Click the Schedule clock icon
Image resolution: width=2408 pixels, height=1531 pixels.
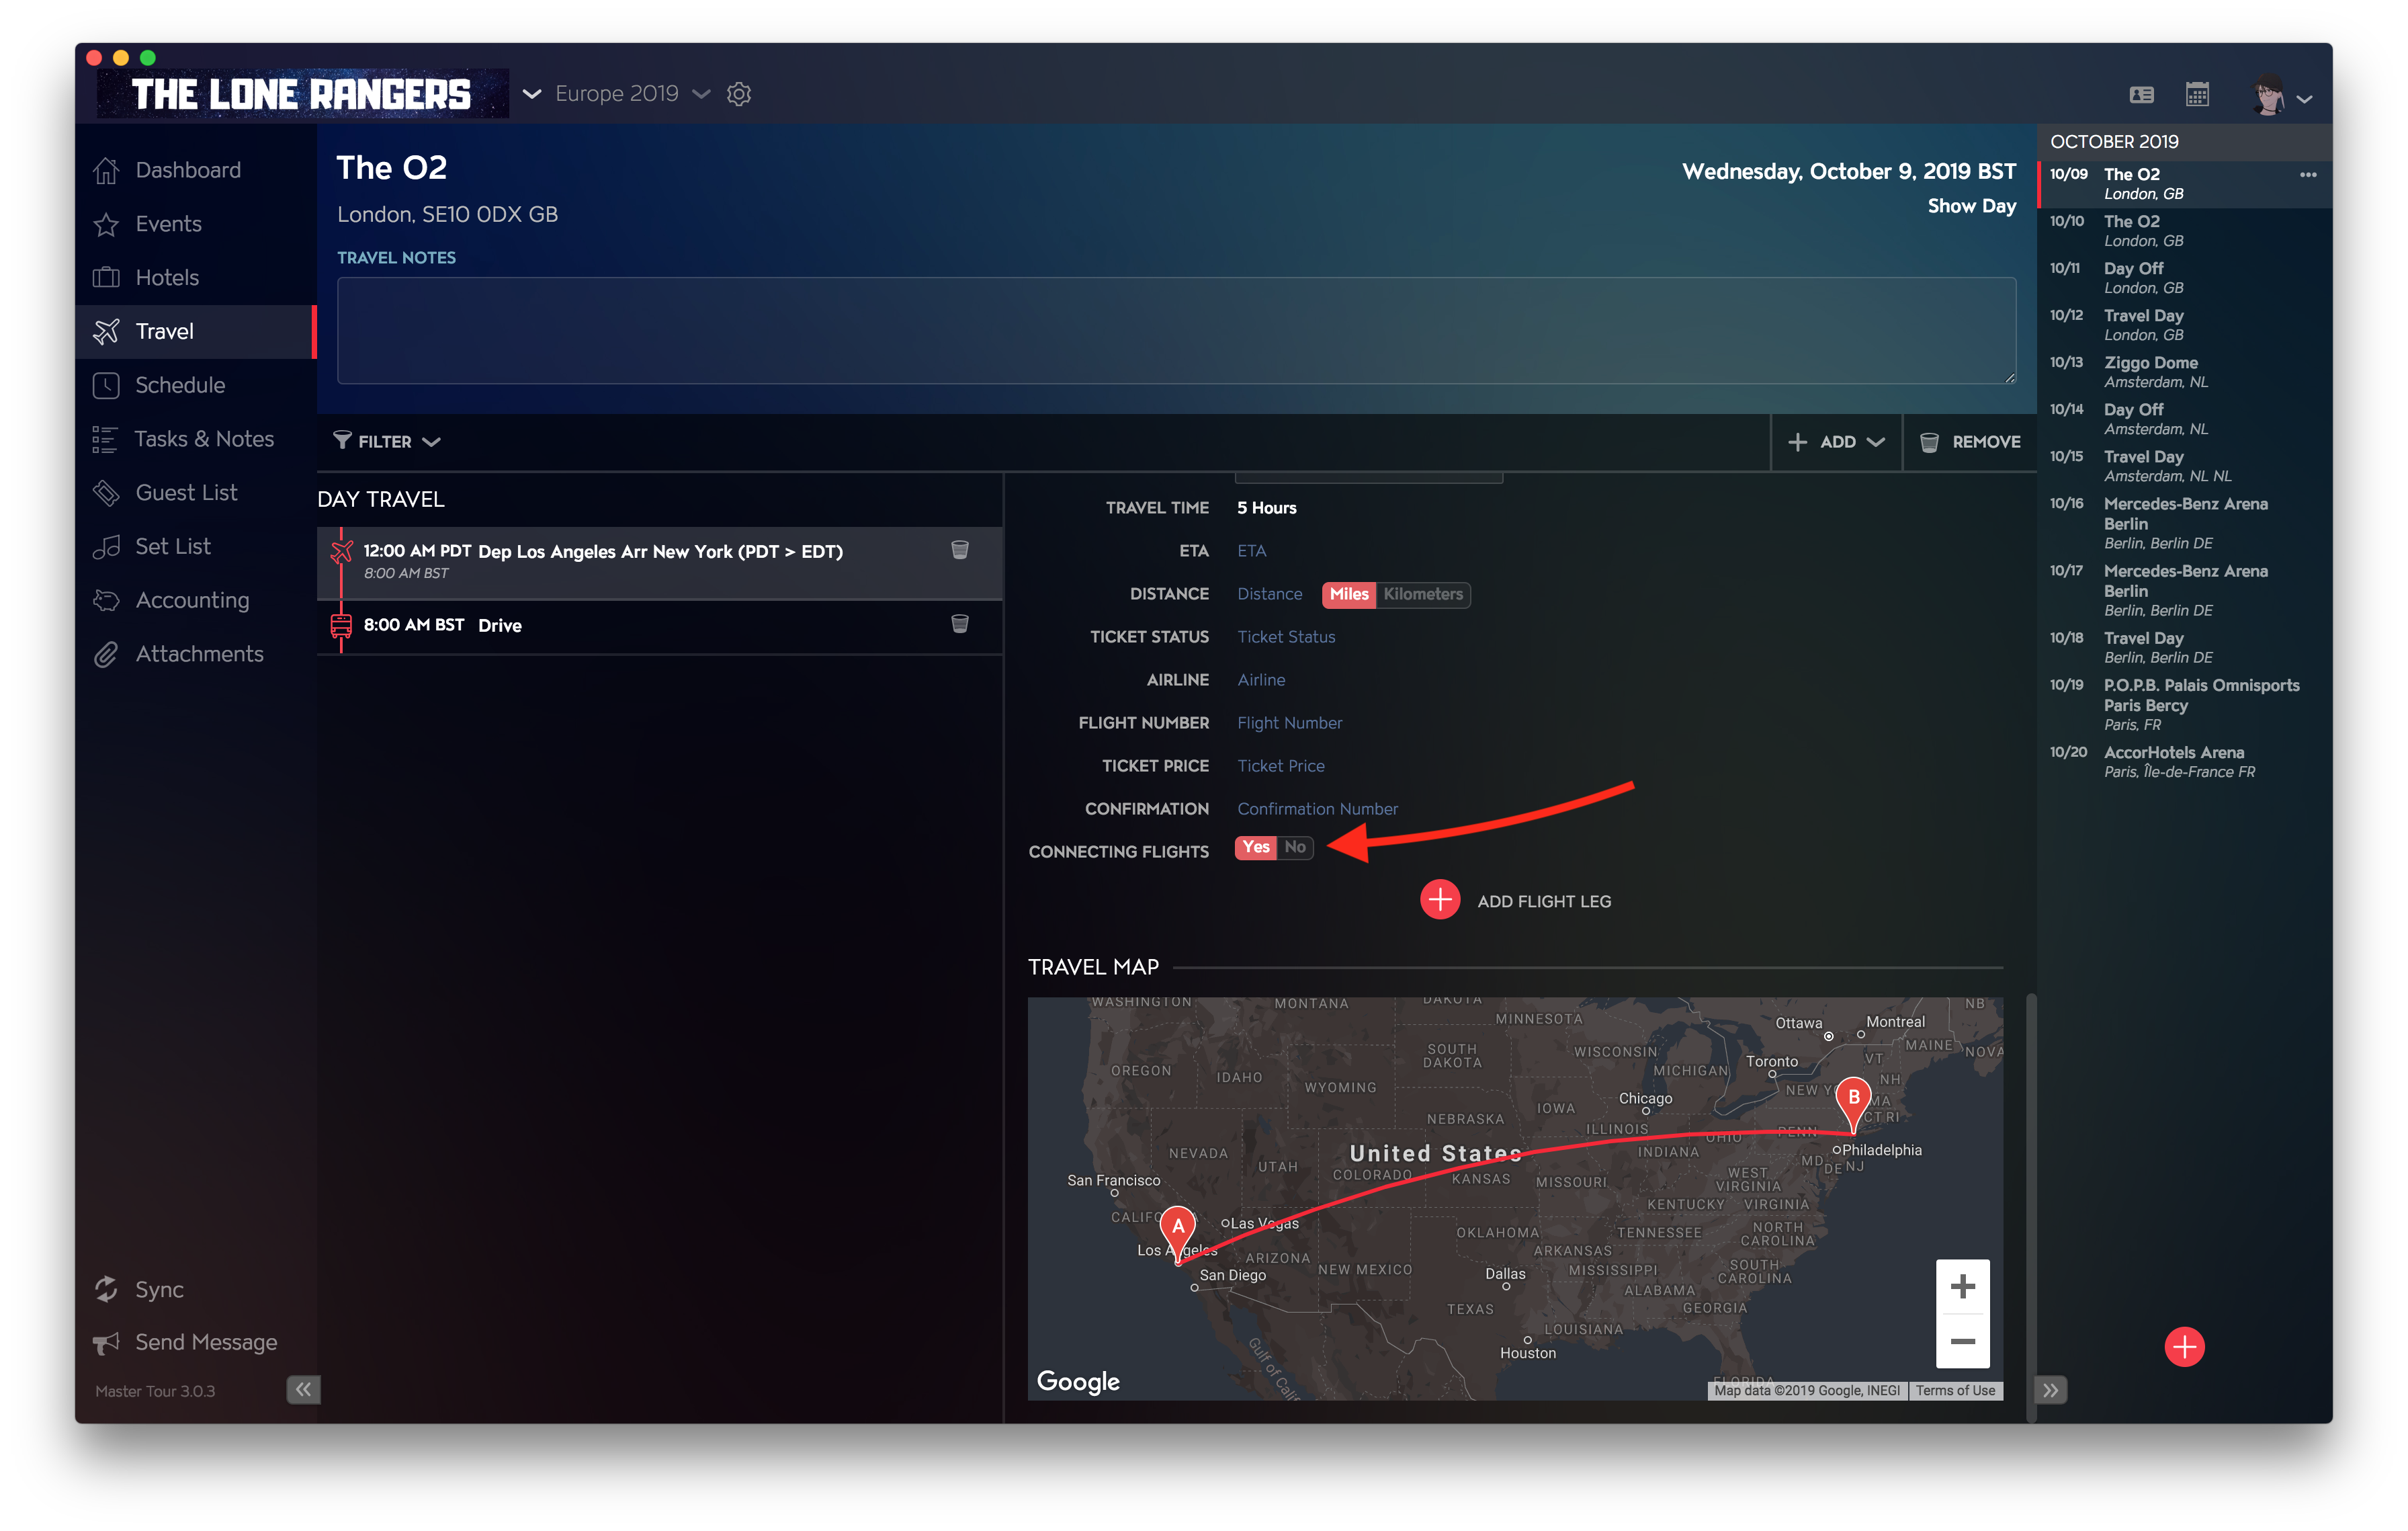107,385
